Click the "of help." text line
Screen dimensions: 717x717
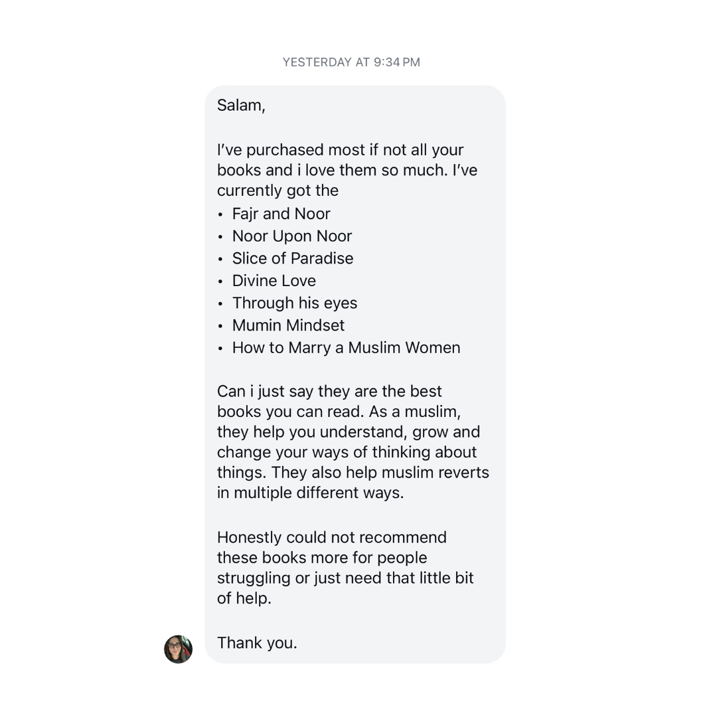click(x=244, y=598)
